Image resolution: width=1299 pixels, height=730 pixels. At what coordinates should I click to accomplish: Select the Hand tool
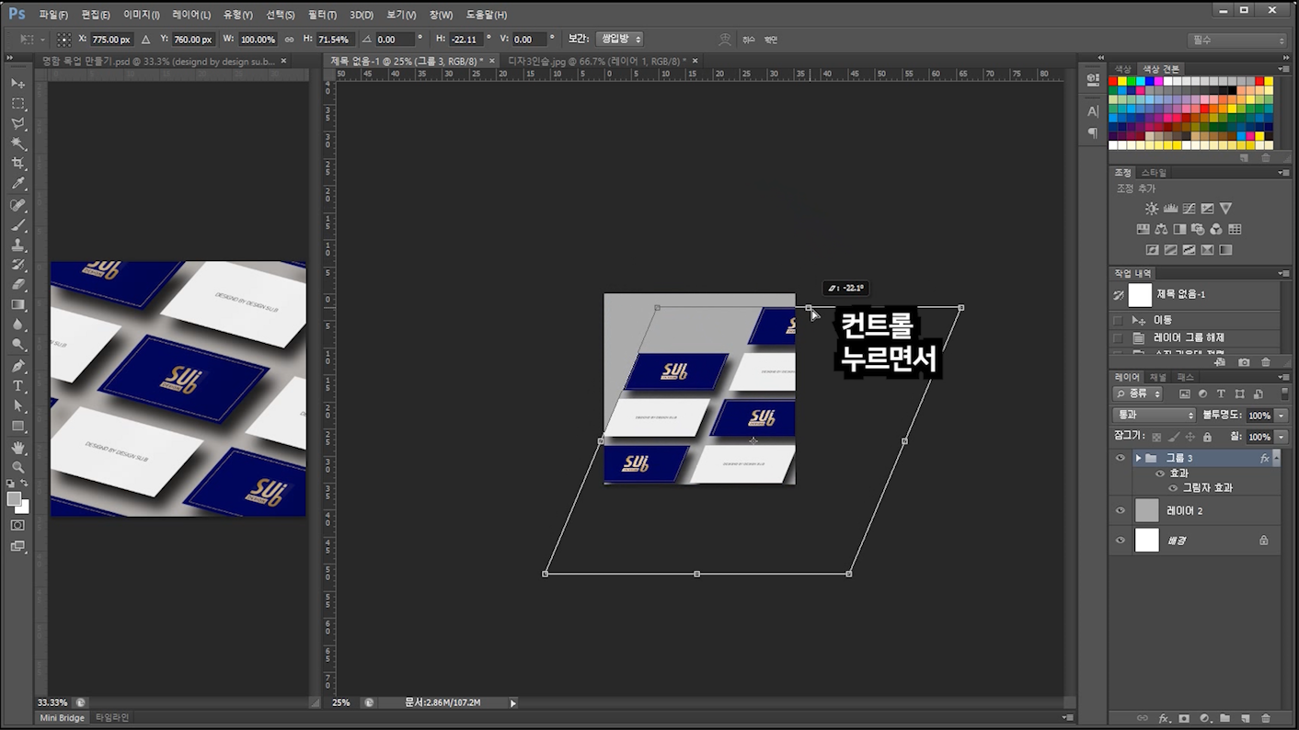click(x=18, y=448)
